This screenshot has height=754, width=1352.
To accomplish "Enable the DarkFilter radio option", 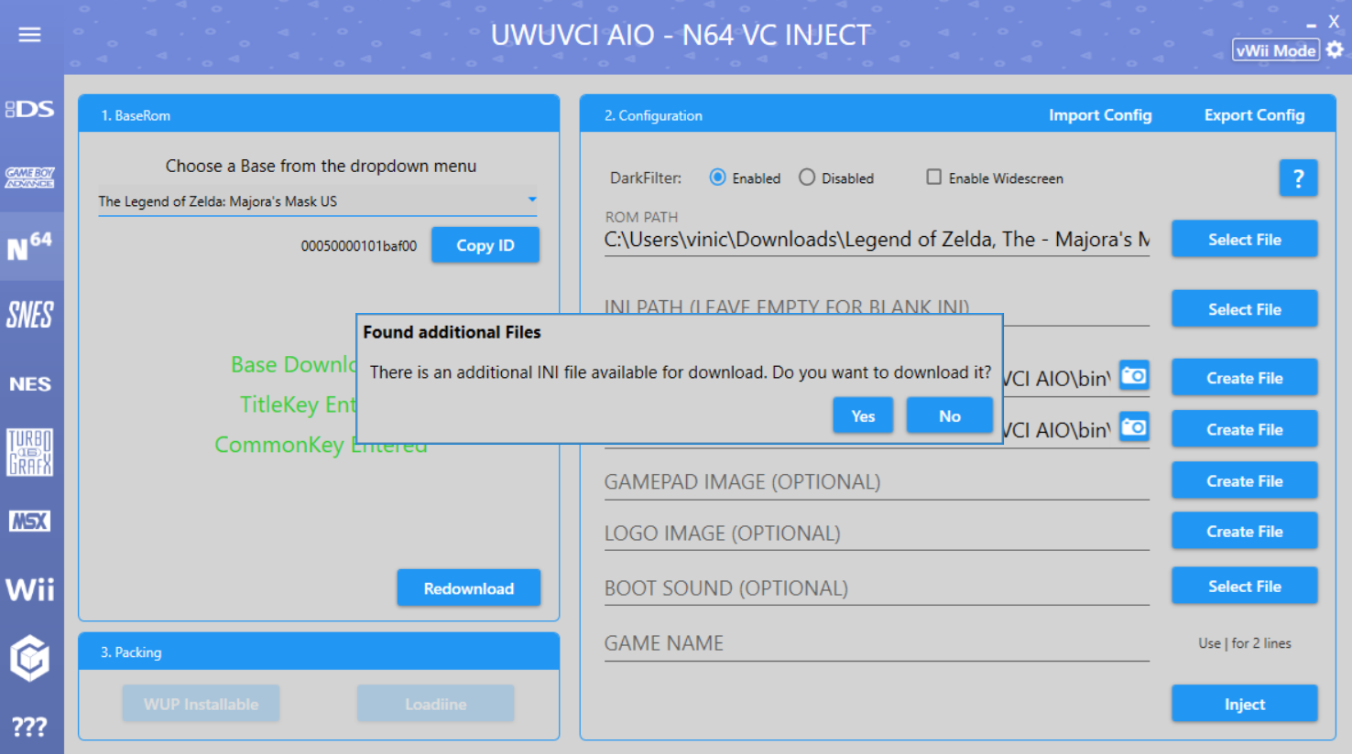I will click(x=718, y=178).
